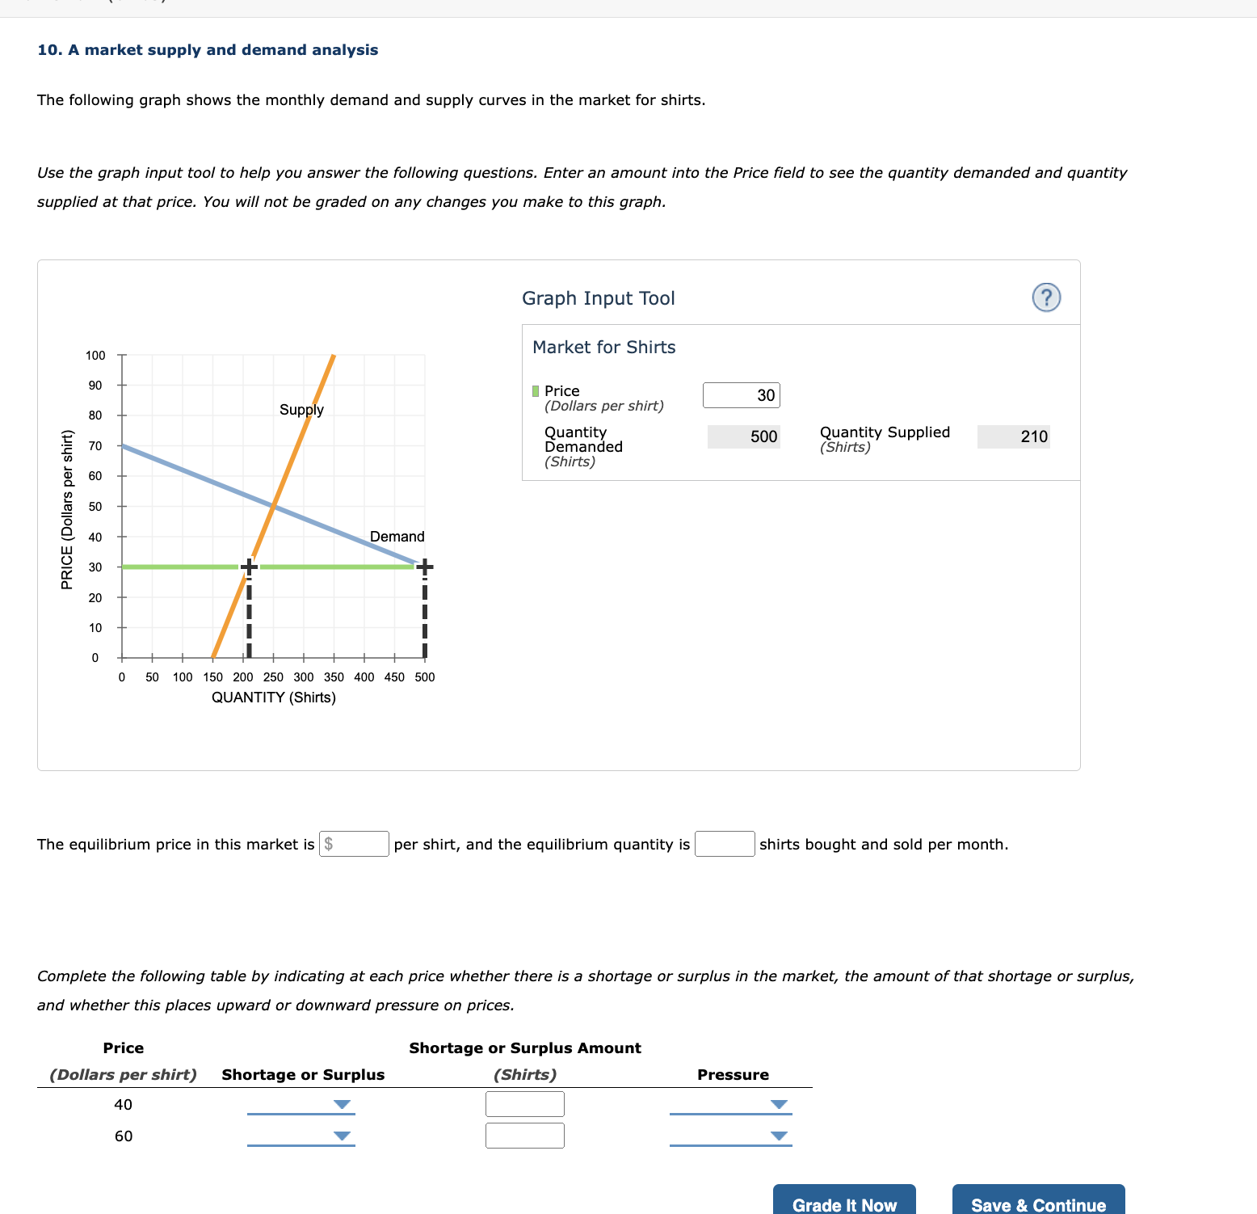Click the Save & Continue button
Screen dimensions: 1257x1214
click(1039, 1203)
